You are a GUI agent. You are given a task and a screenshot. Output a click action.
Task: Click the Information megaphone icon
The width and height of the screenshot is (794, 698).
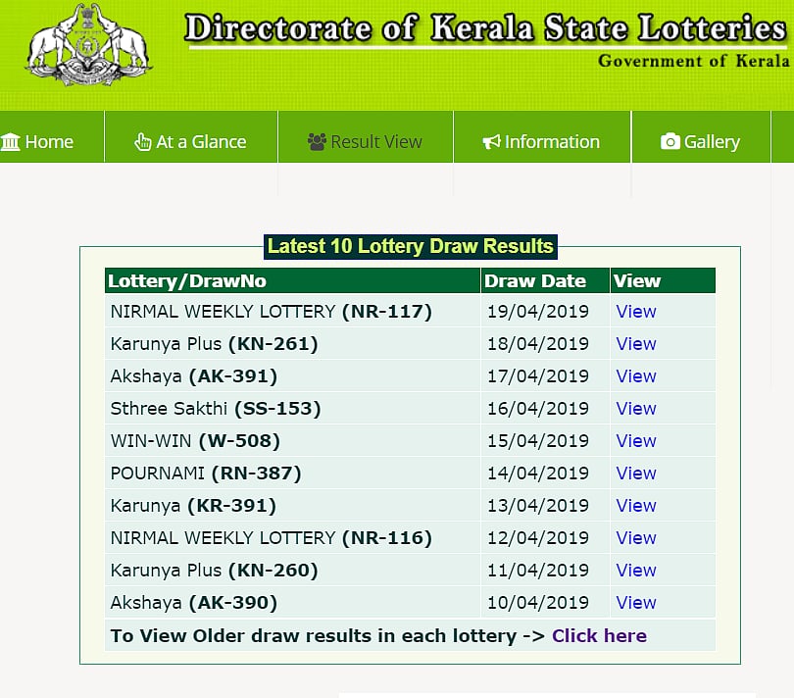coord(491,142)
